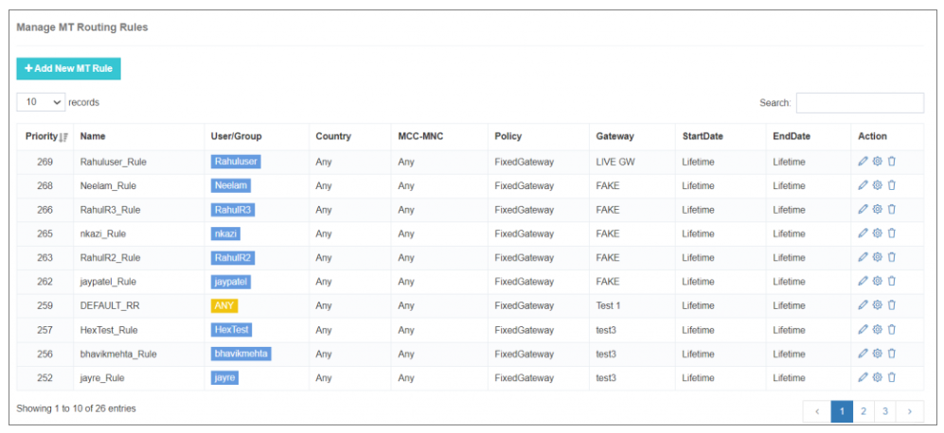
Task: Click the Rahuluser user tag
Action: pos(236,162)
